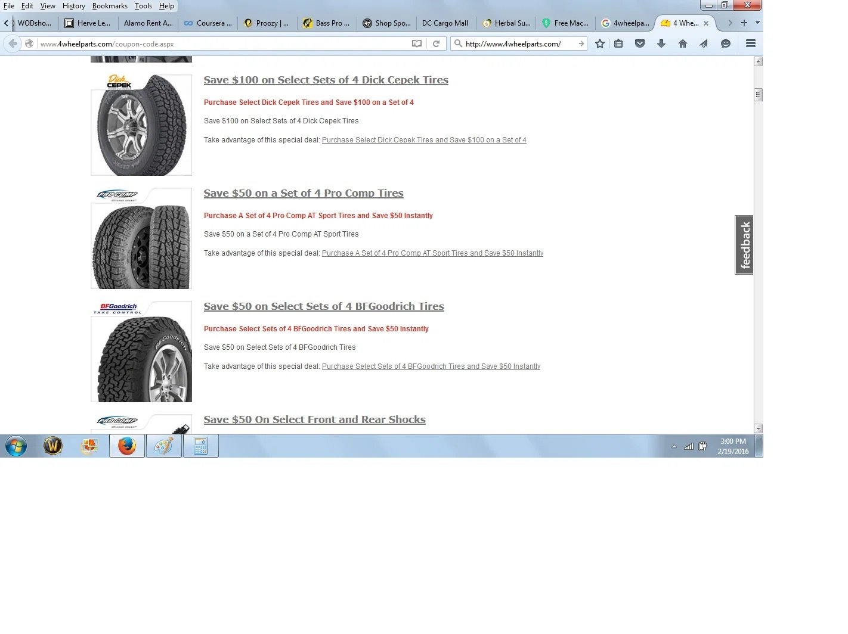Open the Tools menu

click(x=143, y=6)
